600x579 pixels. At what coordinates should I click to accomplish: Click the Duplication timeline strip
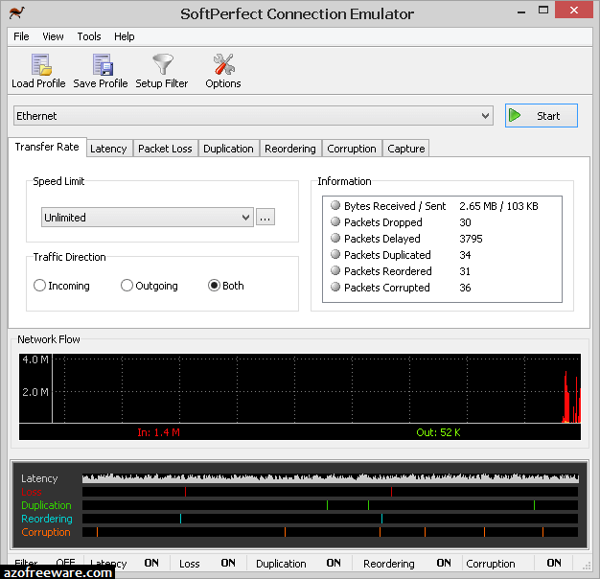coord(331,505)
